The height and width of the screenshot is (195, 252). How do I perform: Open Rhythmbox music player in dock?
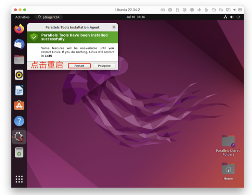(x=19, y=75)
